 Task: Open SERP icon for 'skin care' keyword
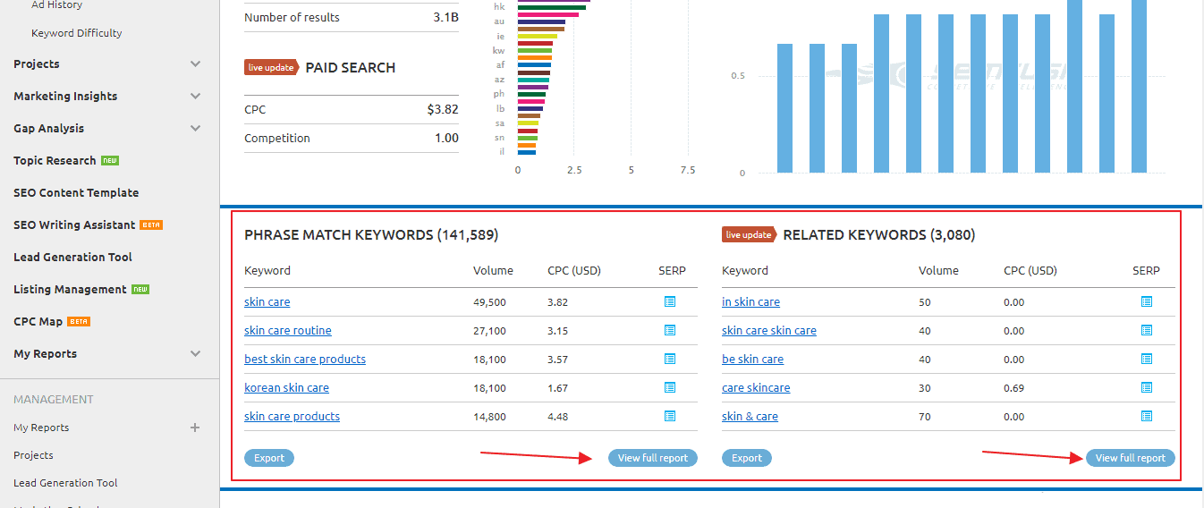point(670,302)
